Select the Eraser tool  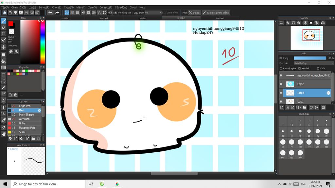pos(3,27)
